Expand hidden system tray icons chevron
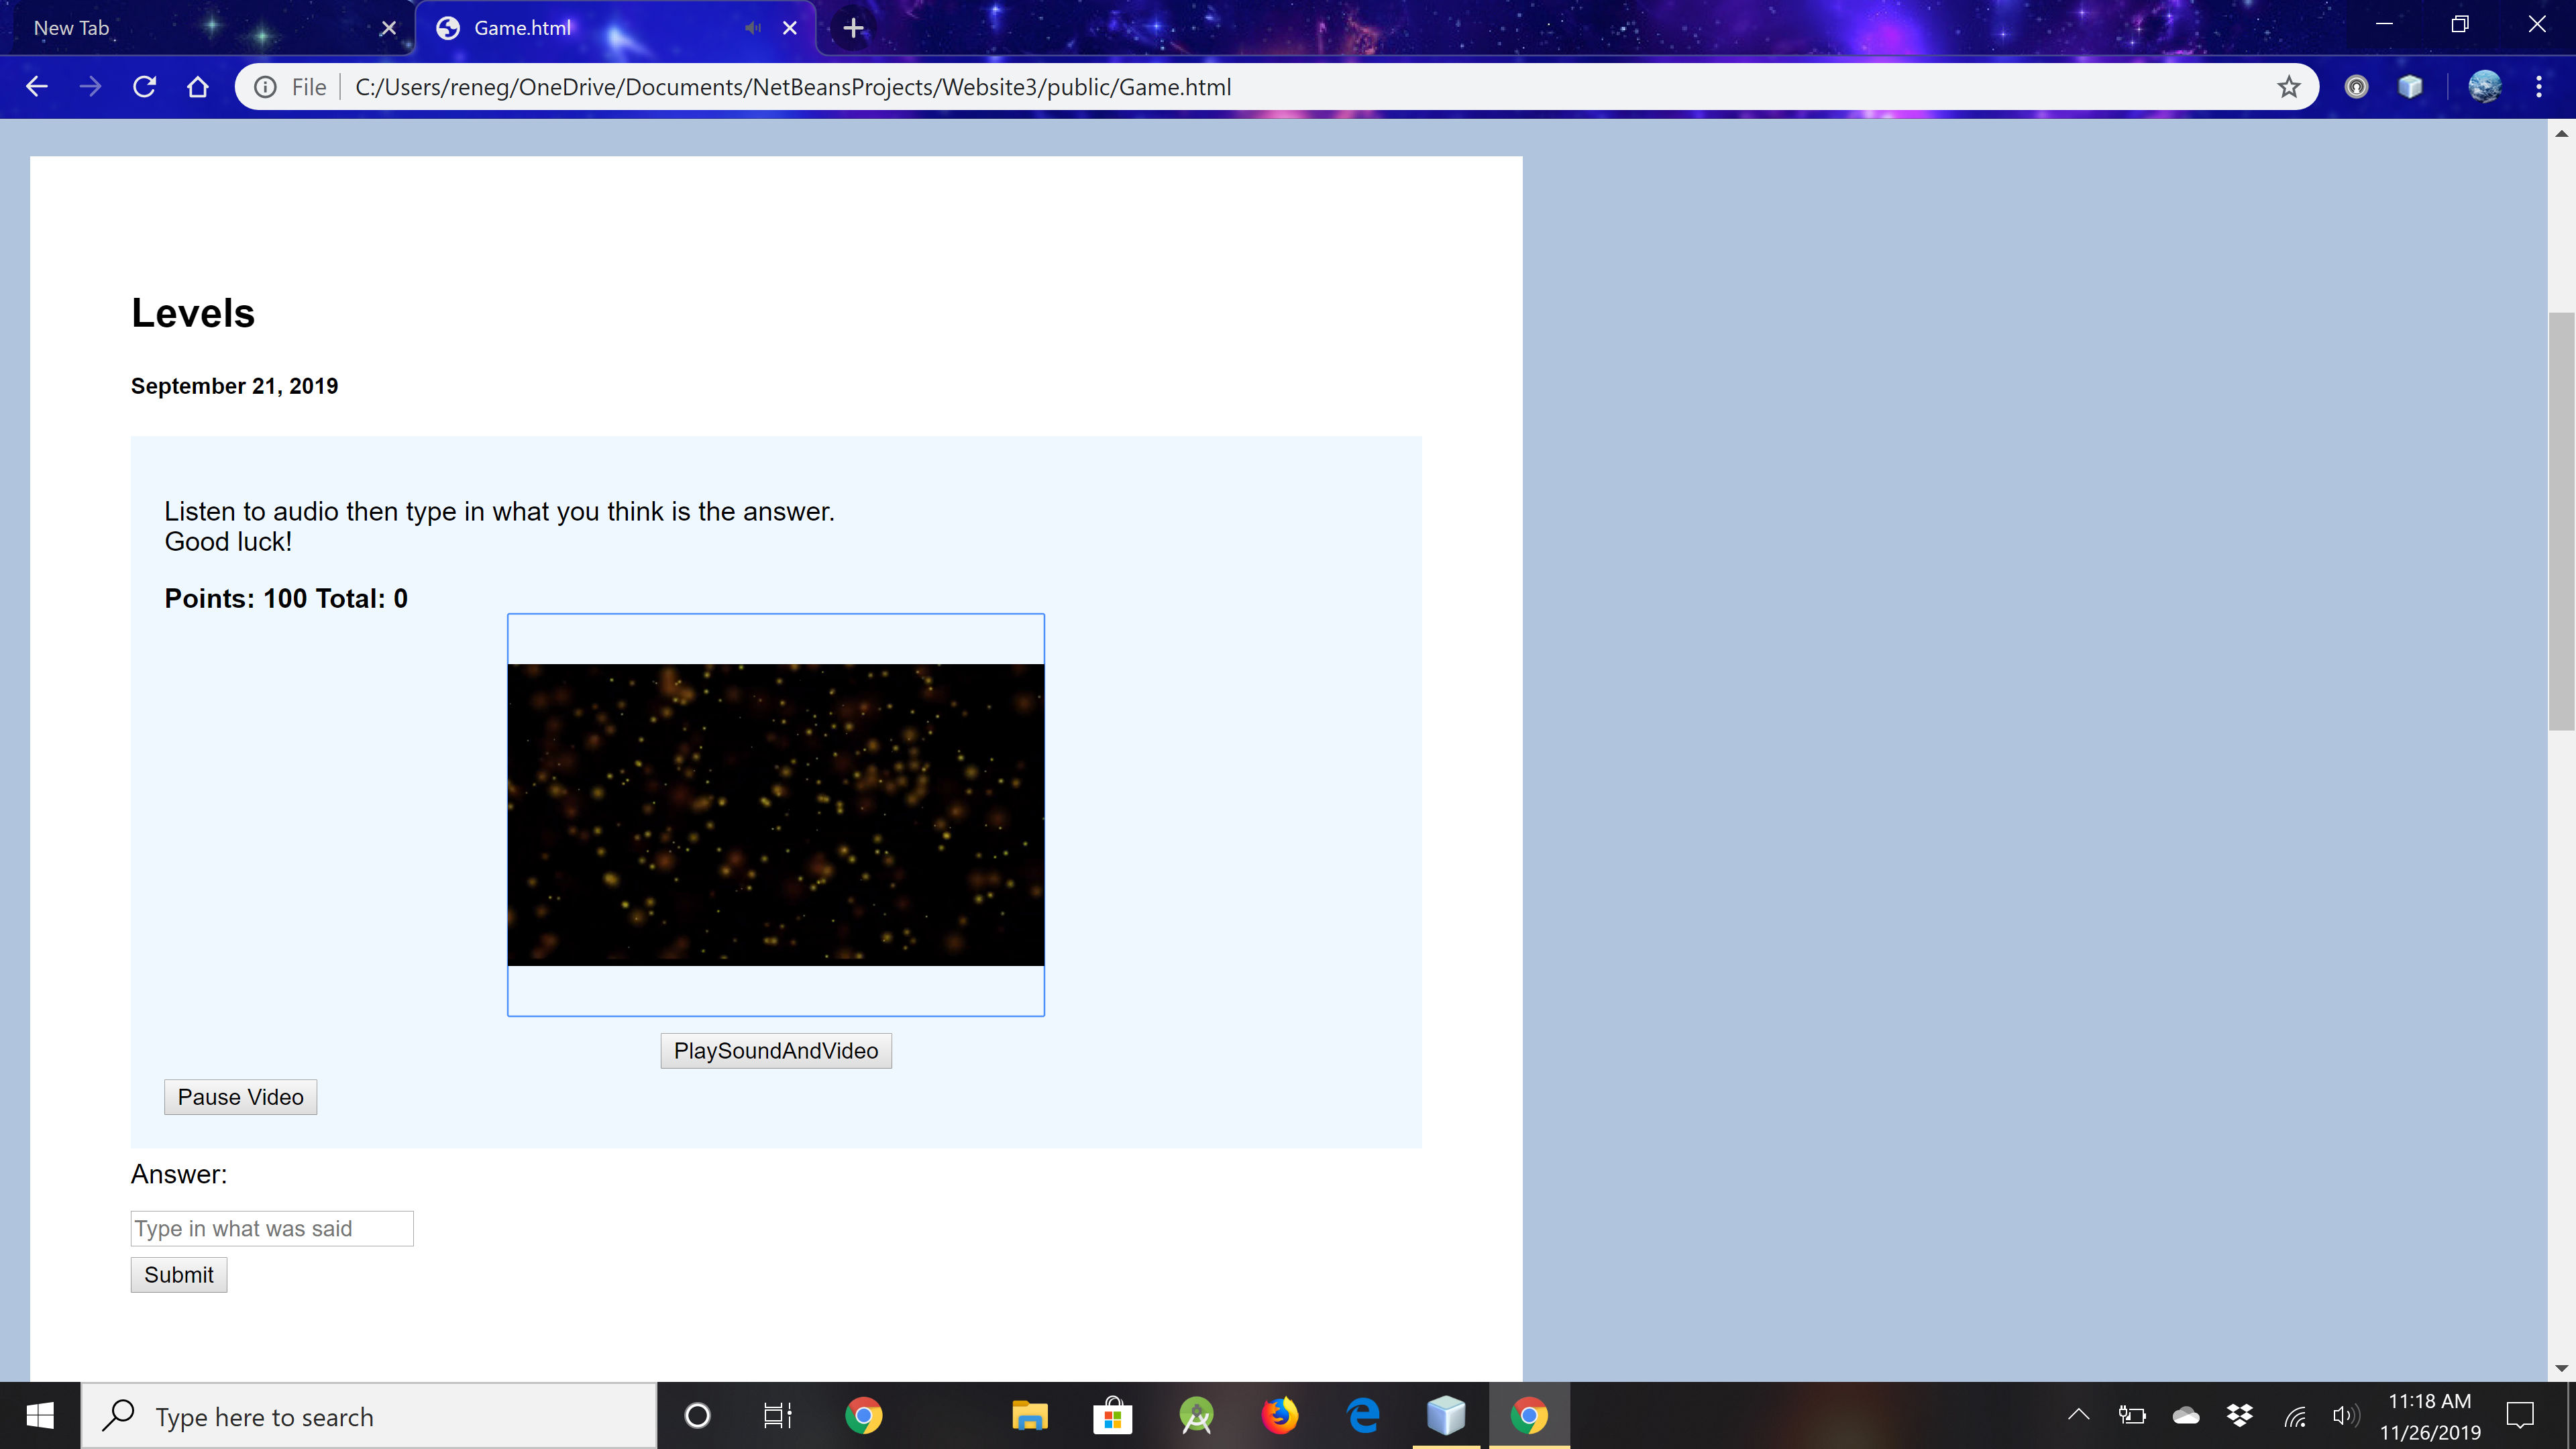The height and width of the screenshot is (1449, 2576). tap(2078, 1415)
